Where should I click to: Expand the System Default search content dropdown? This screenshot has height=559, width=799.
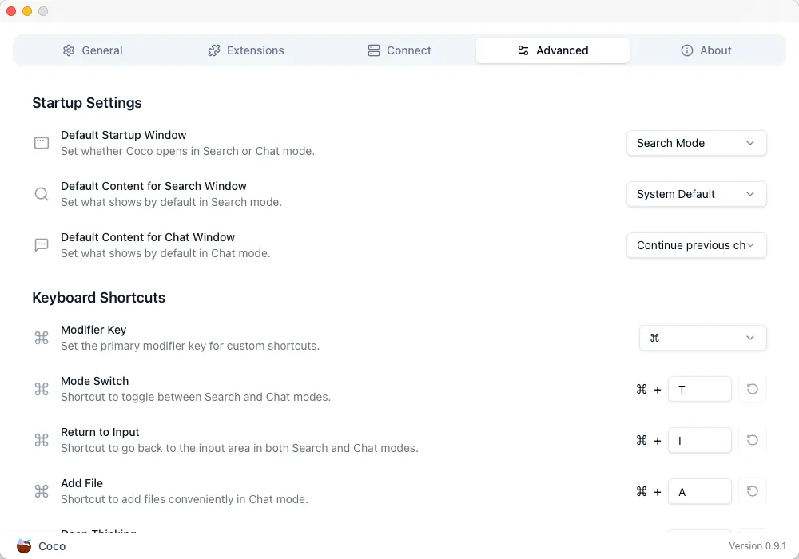[696, 194]
